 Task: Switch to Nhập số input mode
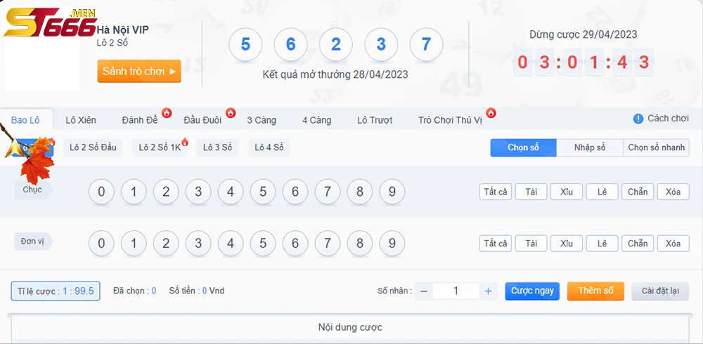(590, 147)
